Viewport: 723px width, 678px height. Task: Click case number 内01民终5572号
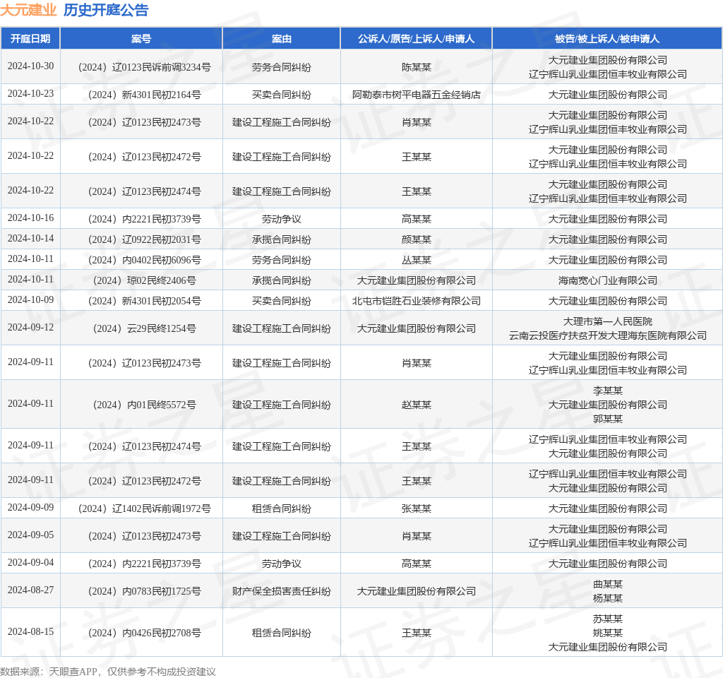point(145,405)
